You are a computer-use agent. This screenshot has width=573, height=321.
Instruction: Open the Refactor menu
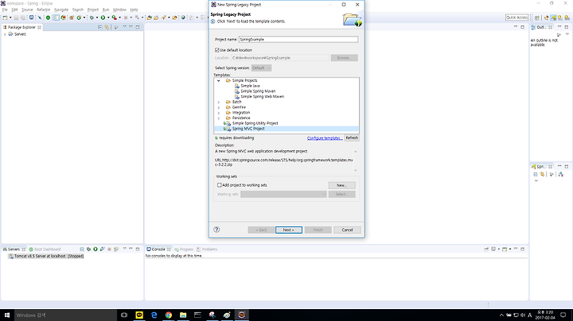[43, 10]
